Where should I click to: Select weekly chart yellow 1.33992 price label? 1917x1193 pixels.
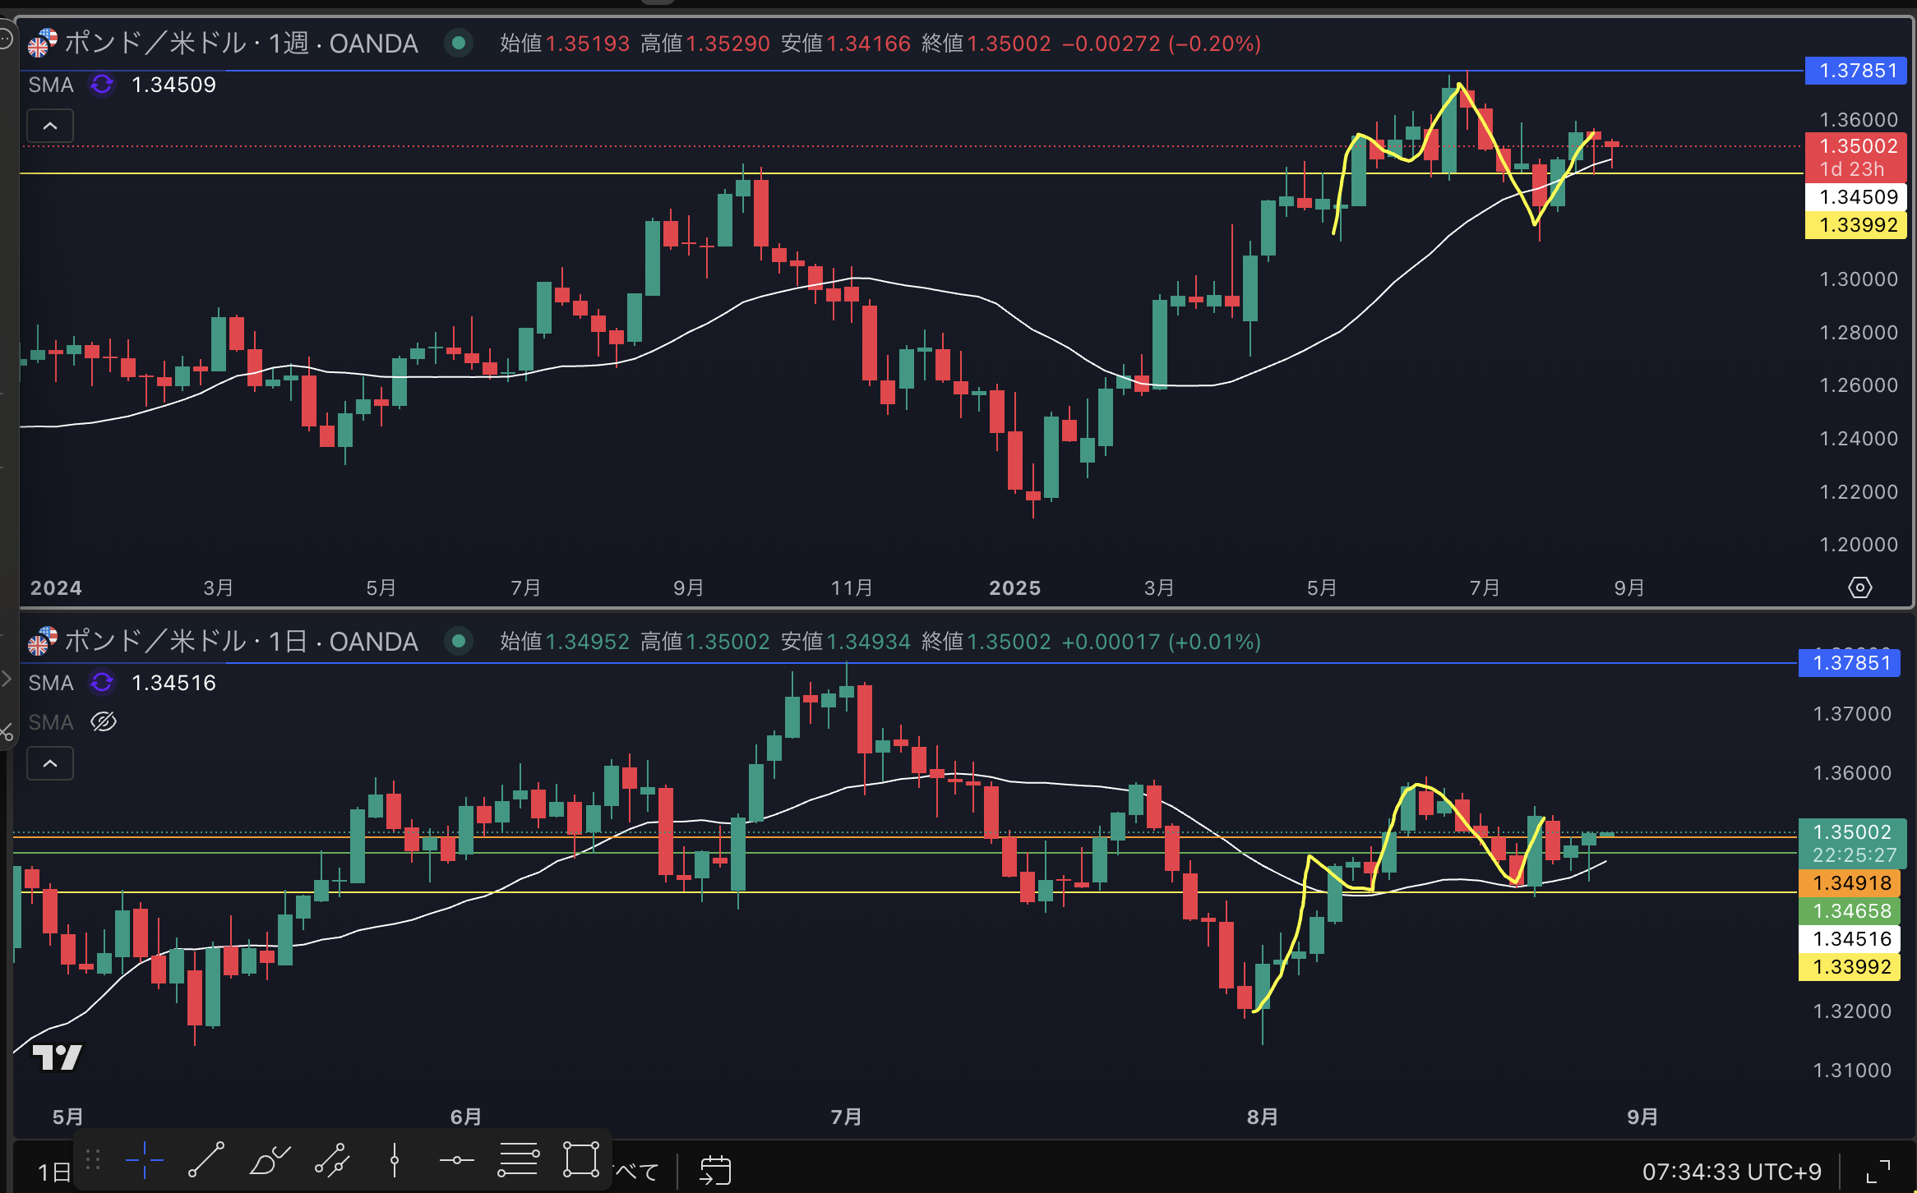click(x=1855, y=224)
